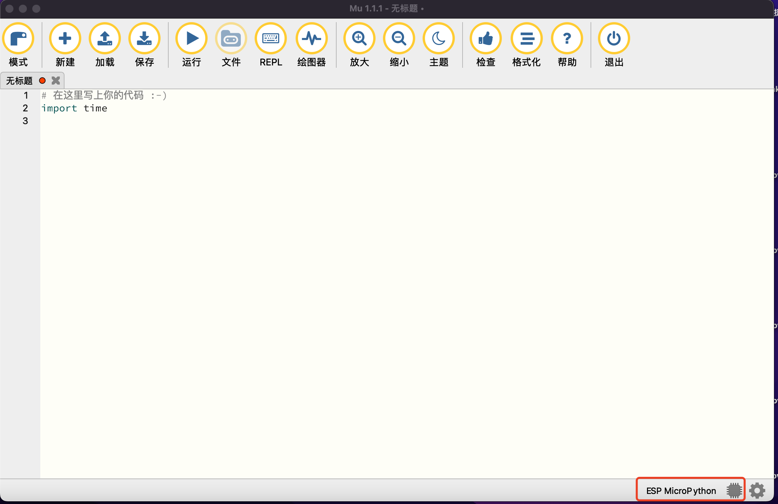Quit Mu with 退出
The width and height of the screenshot is (778, 504).
coord(614,44)
